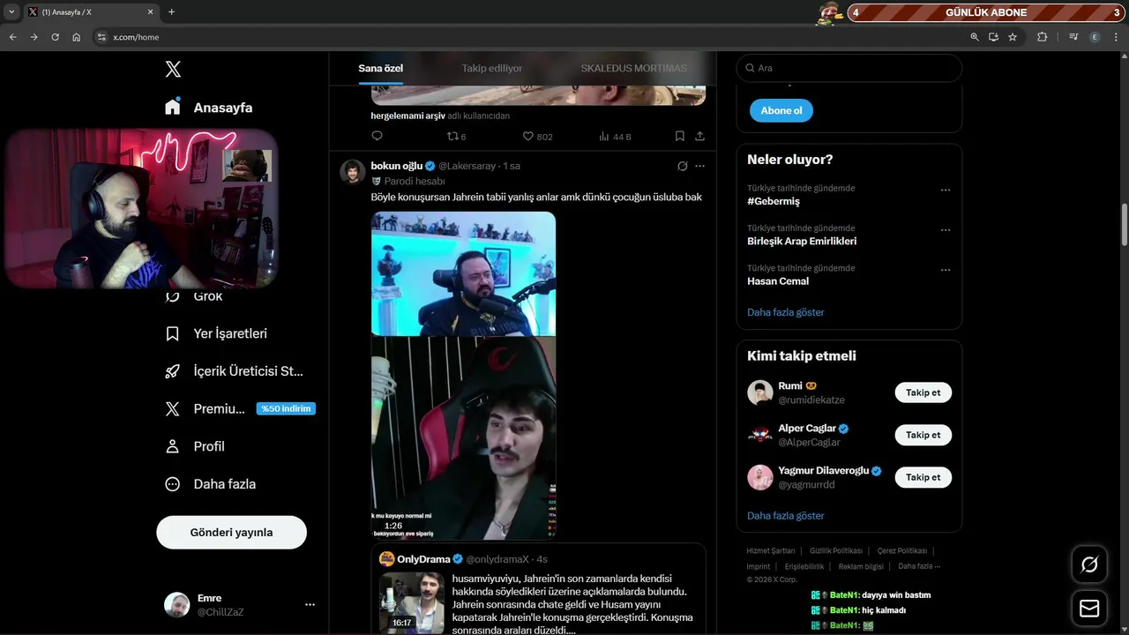Open floating Grok button

coord(1089,564)
